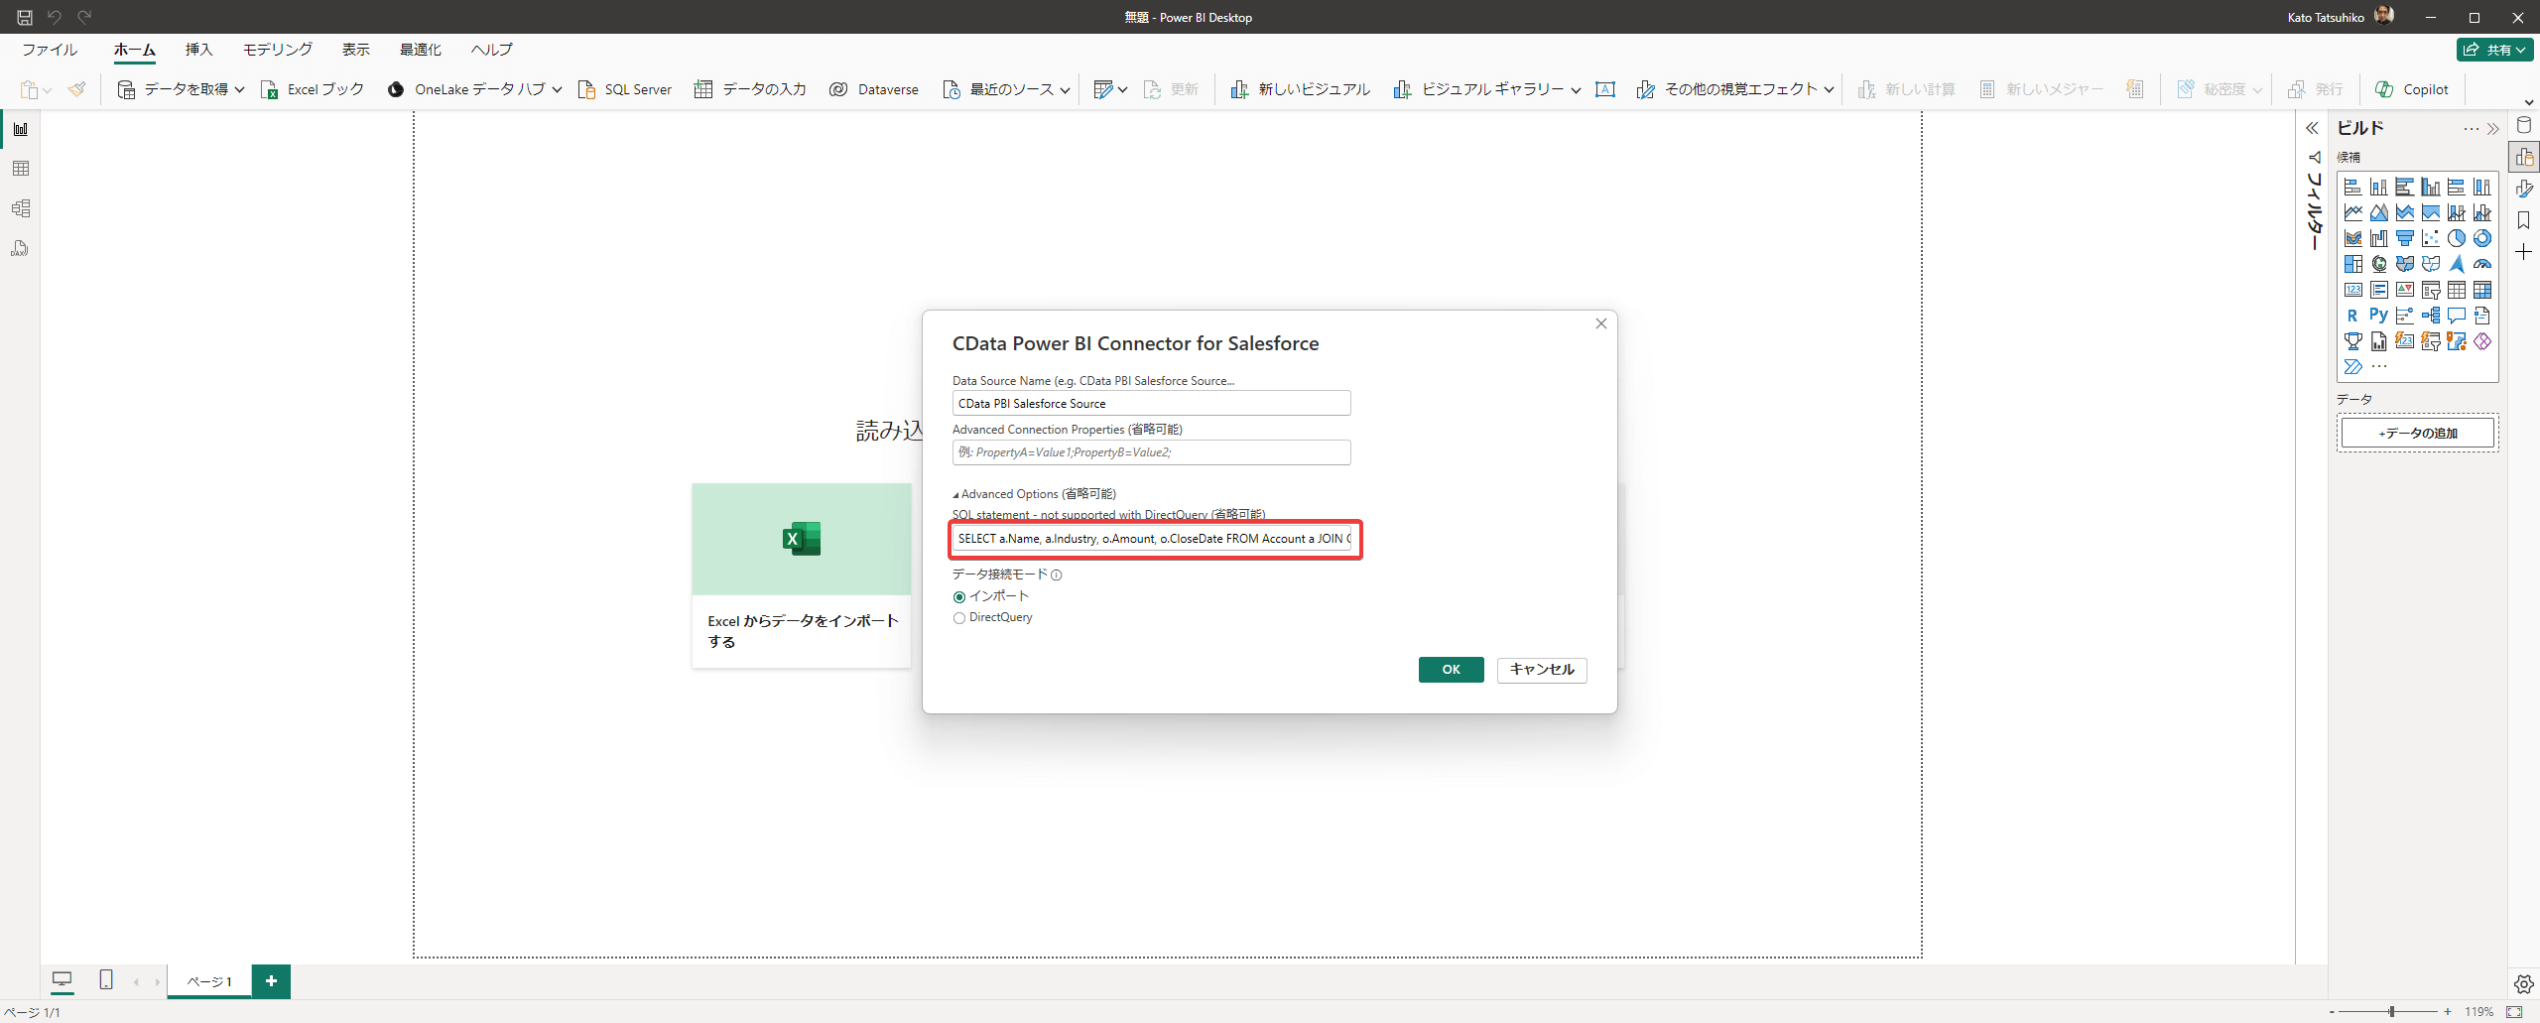Select the DirectQuery radio button

pyautogui.click(x=958, y=618)
